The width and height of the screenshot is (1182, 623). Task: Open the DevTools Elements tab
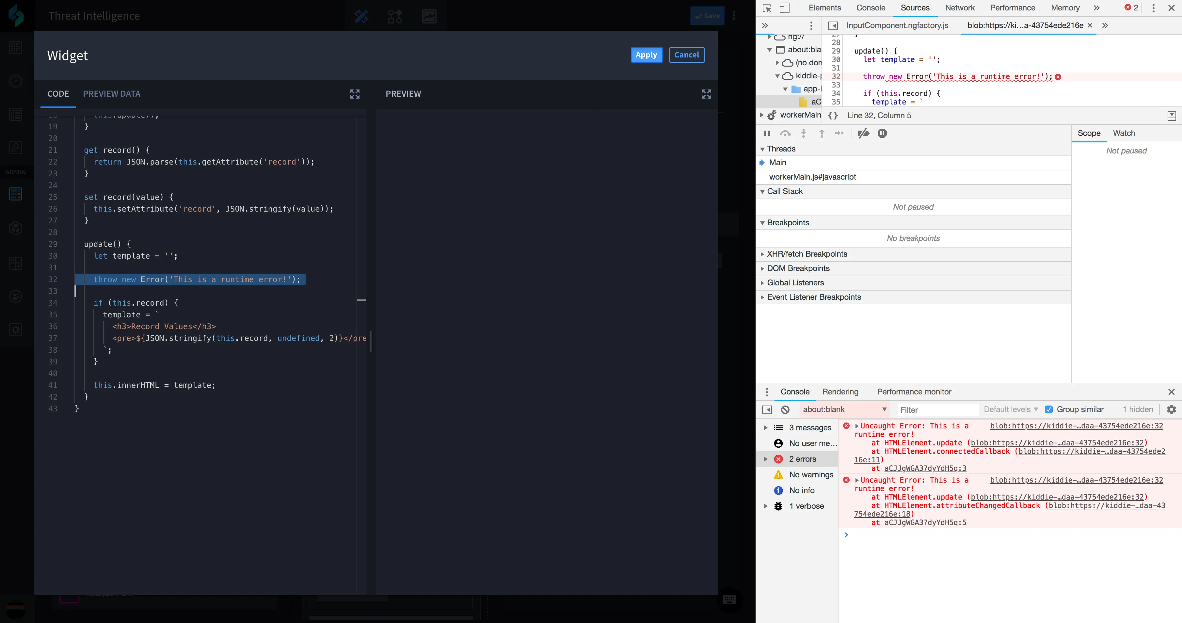824,8
